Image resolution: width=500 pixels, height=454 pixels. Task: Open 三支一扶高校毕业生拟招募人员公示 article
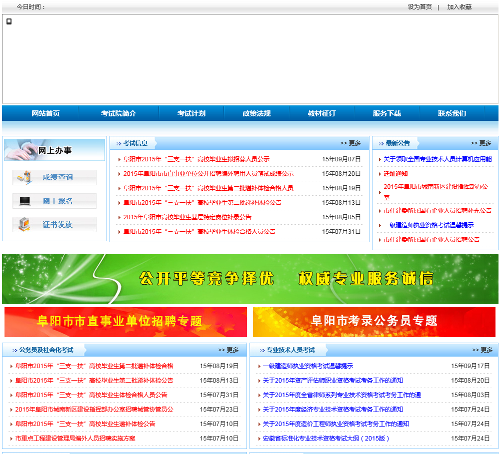tap(196, 159)
